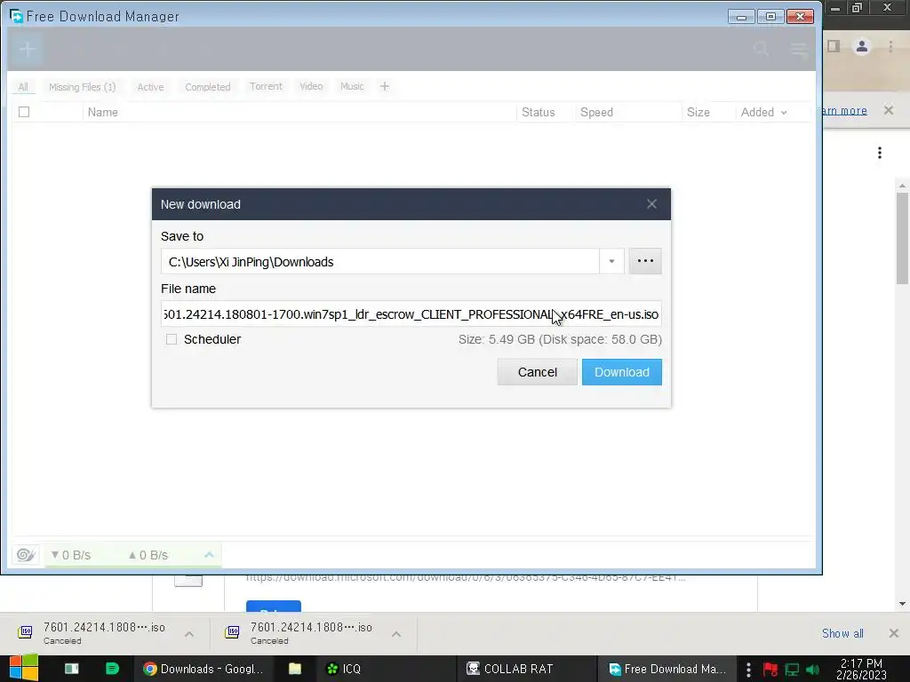Switch to the Completed tab
Screen dimensions: 910x682
208,87
